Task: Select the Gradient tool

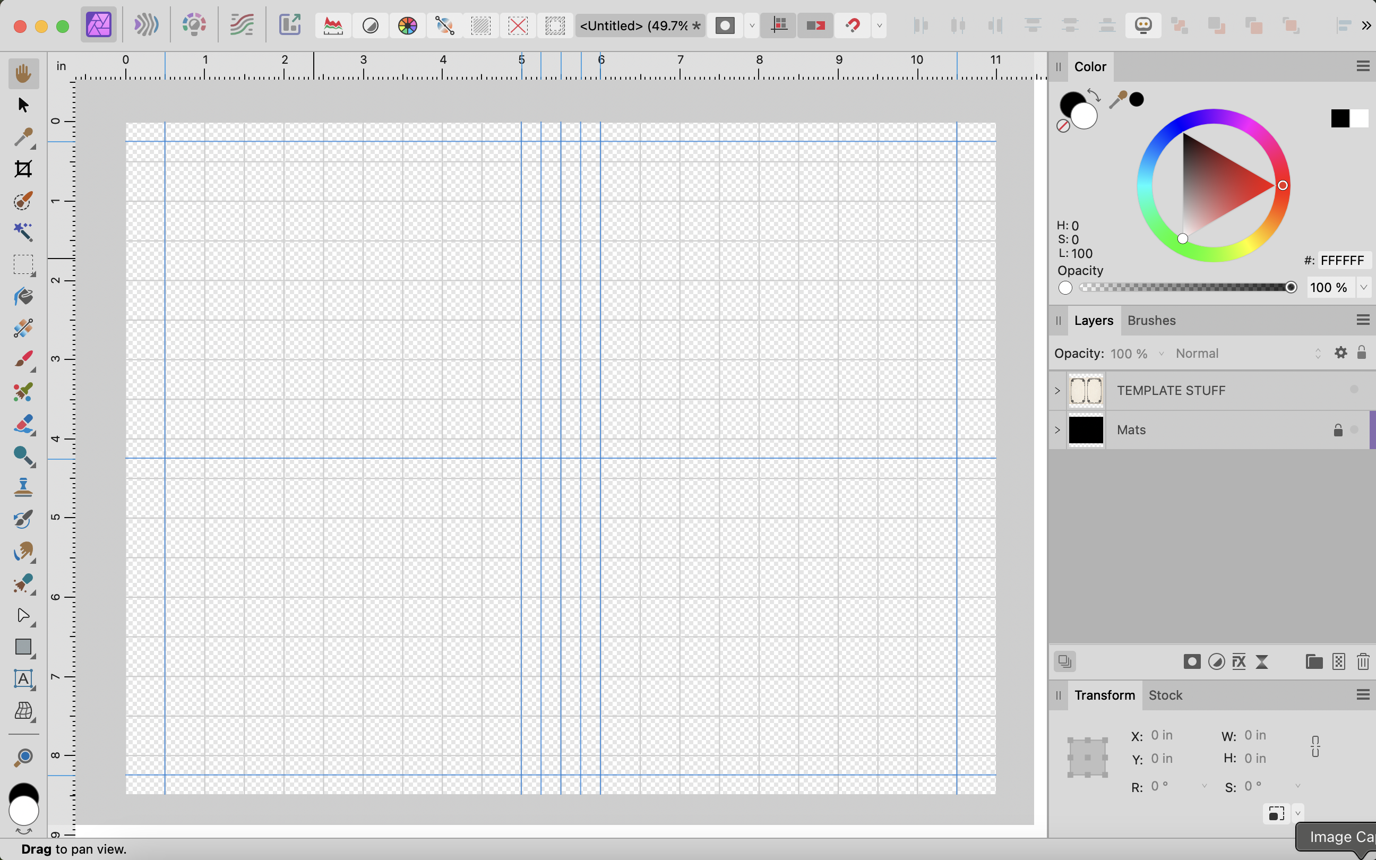Action: click(x=23, y=328)
